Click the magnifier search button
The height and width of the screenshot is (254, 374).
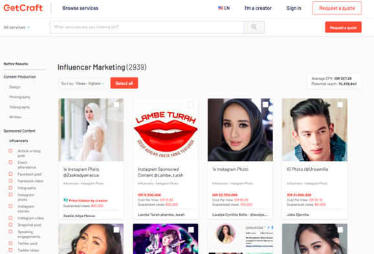click(254, 27)
